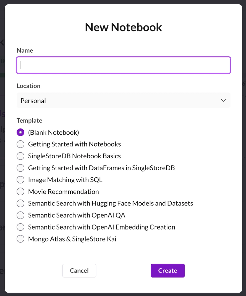Image resolution: width=246 pixels, height=296 pixels.
Task: Click the chevron arrow in Location dropdown
Action: pos(224,100)
